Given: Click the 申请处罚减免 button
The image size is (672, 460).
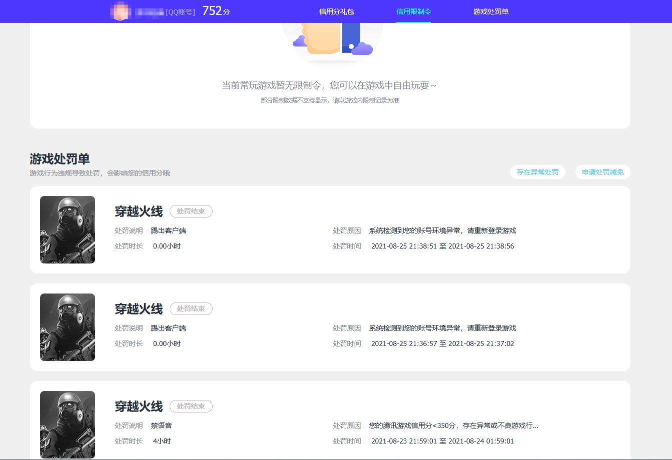Looking at the screenshot, I should tap(602, 172).
